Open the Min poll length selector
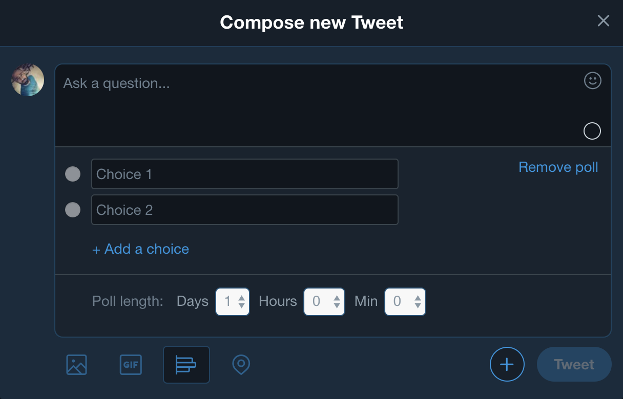Screen dimensions: 623x399 tap(405, 302)
